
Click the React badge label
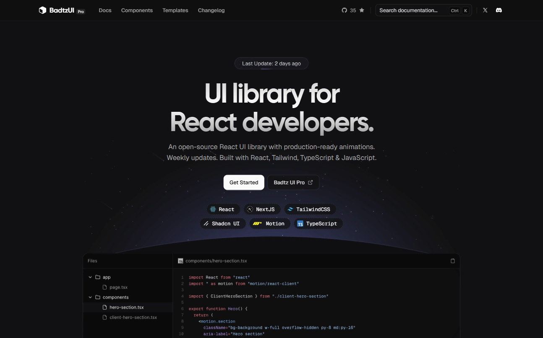click(227, 209)
